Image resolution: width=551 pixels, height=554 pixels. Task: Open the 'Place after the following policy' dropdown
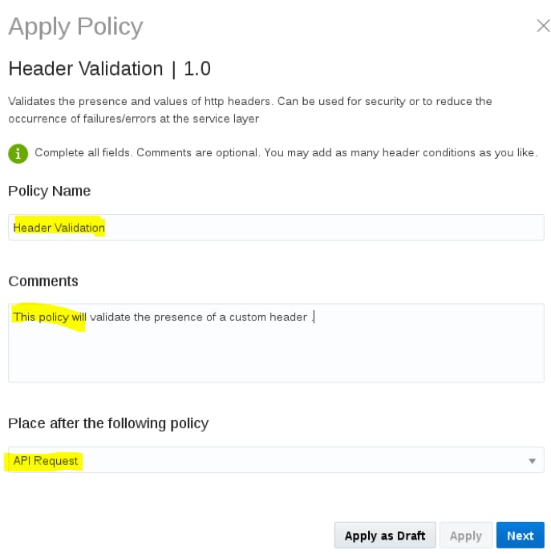[x=276, y=460]
